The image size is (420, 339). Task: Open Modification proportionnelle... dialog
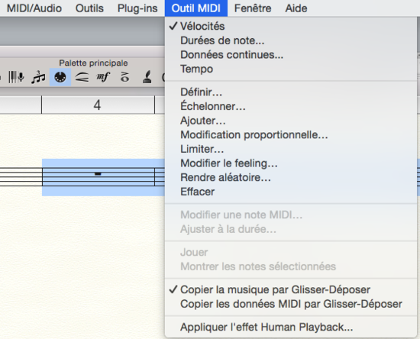point(291,135)
